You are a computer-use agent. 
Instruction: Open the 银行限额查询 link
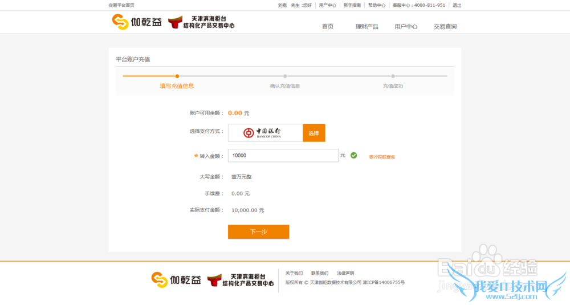[x=382, y=157]
